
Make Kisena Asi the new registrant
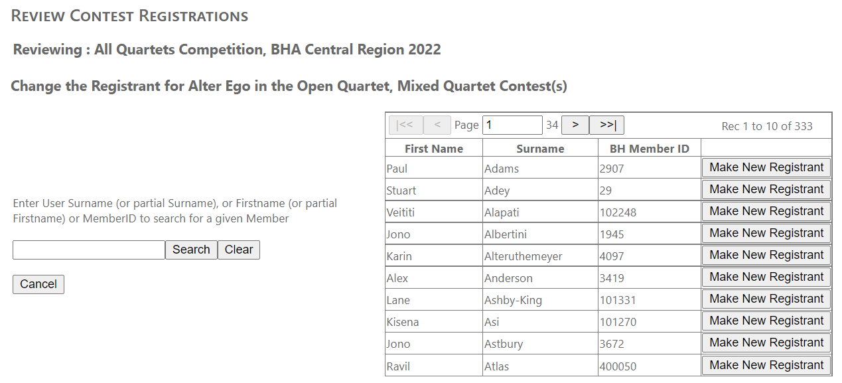click(x=766, y=321)
